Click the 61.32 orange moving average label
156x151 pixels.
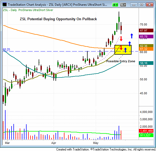pos(146,49)
